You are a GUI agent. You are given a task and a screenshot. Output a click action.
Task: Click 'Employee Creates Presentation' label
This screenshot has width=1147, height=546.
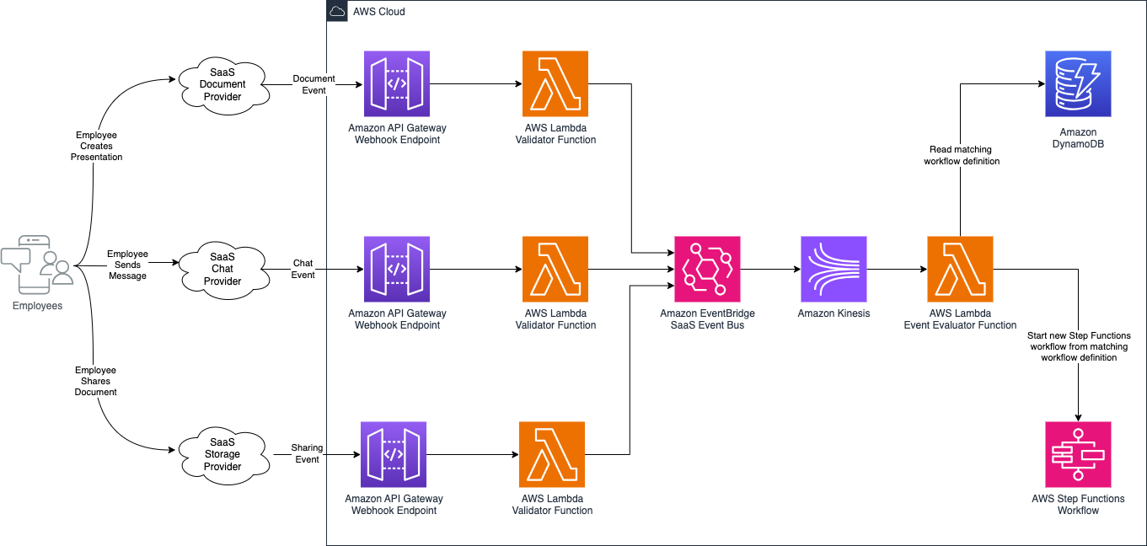coord(96,146)
